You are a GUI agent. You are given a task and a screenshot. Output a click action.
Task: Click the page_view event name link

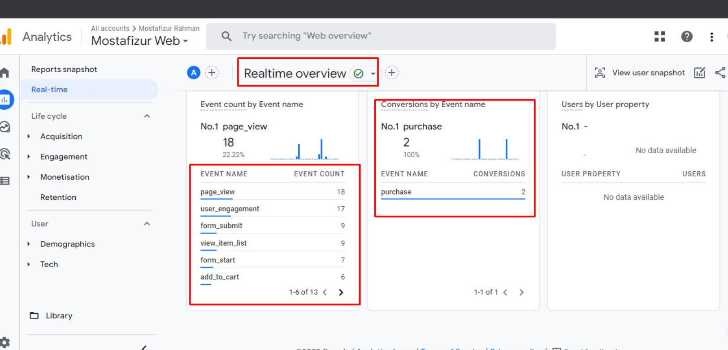pos(217,192)
